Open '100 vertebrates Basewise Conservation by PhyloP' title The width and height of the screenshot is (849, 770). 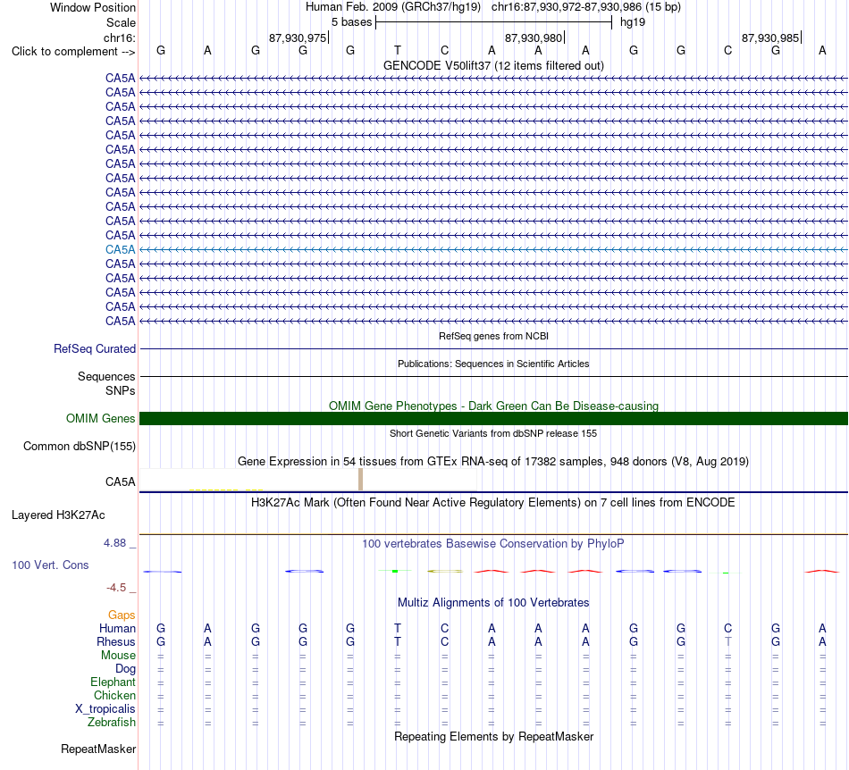click(493, 544)
